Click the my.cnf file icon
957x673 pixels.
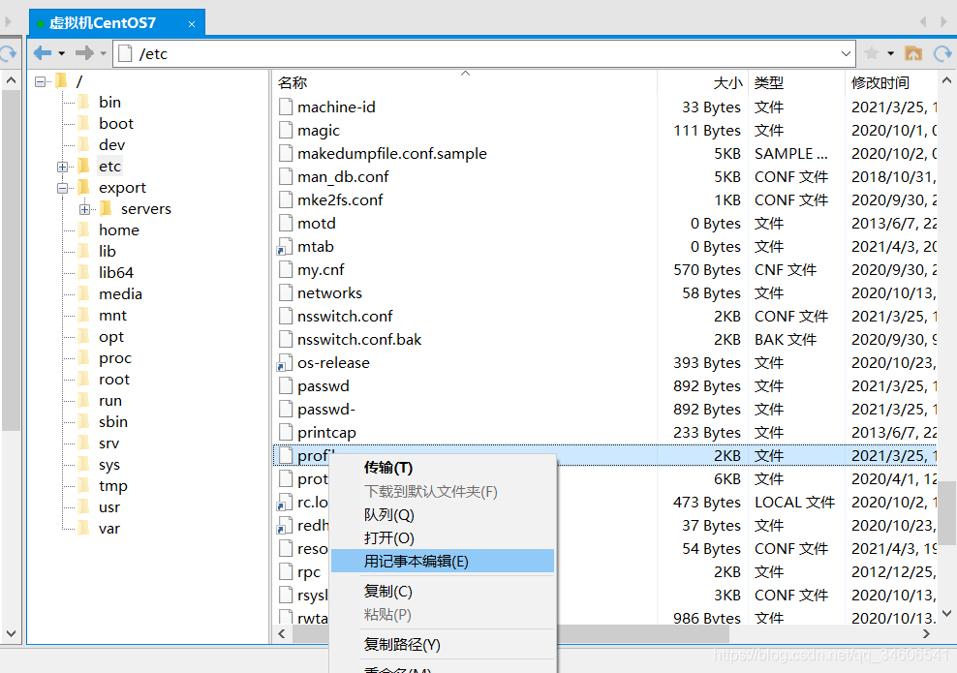285,270
